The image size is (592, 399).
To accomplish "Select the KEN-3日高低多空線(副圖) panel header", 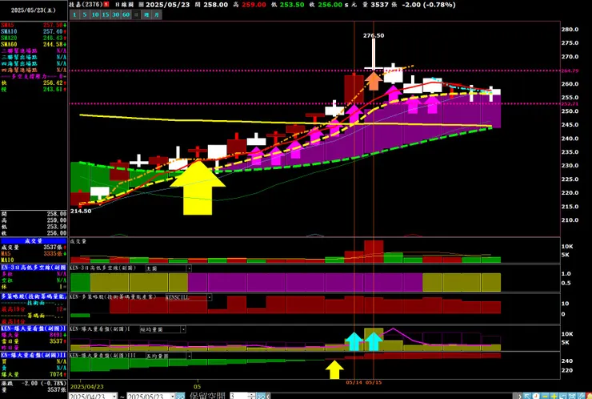I will 34,268.
